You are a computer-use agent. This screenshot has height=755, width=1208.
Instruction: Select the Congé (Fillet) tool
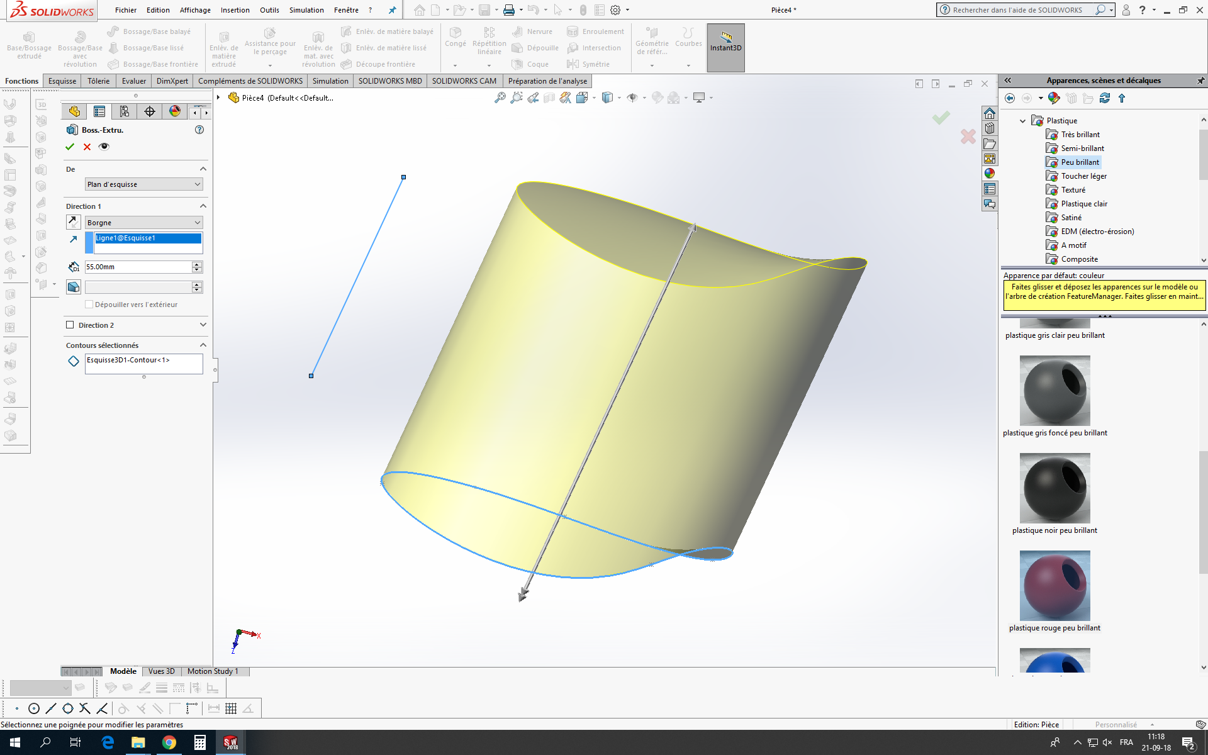455,38
